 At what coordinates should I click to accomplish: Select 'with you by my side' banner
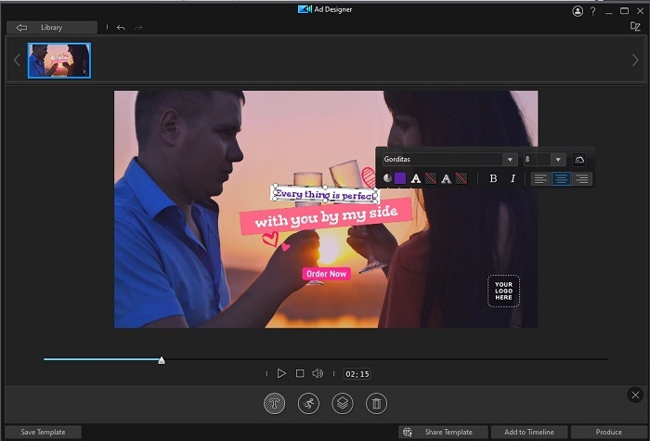(326, 216)
